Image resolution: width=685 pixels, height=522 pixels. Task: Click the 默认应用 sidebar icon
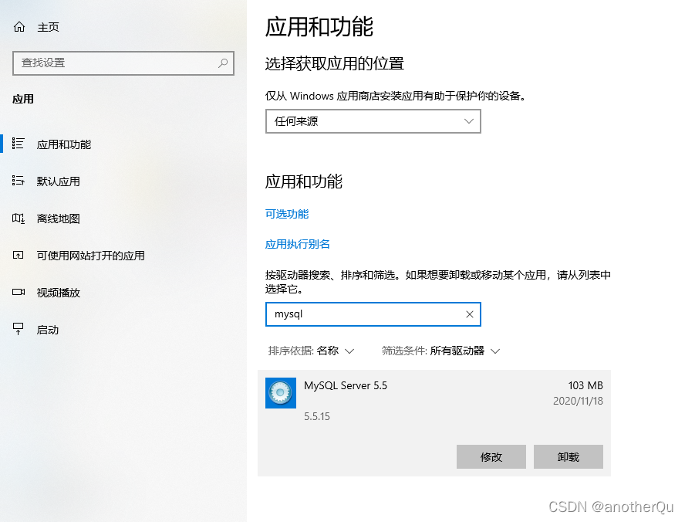click(x=19, y=181)
